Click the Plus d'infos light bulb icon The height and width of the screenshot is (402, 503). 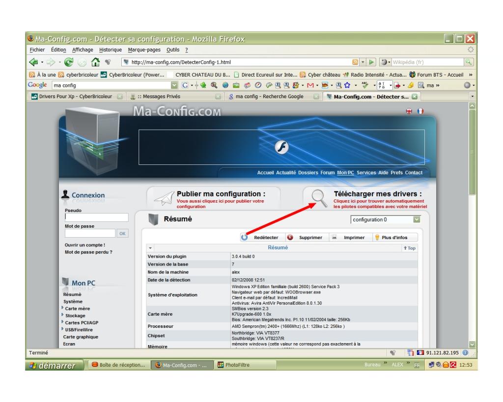(377, 237)
